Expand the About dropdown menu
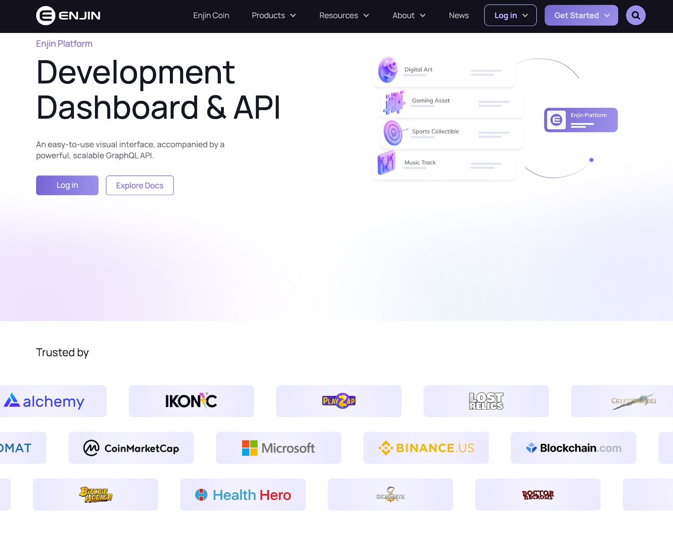673x548 pixels. coord(409,16)
